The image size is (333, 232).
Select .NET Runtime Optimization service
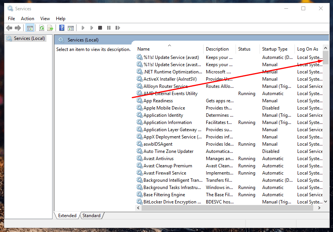point(229,72)
